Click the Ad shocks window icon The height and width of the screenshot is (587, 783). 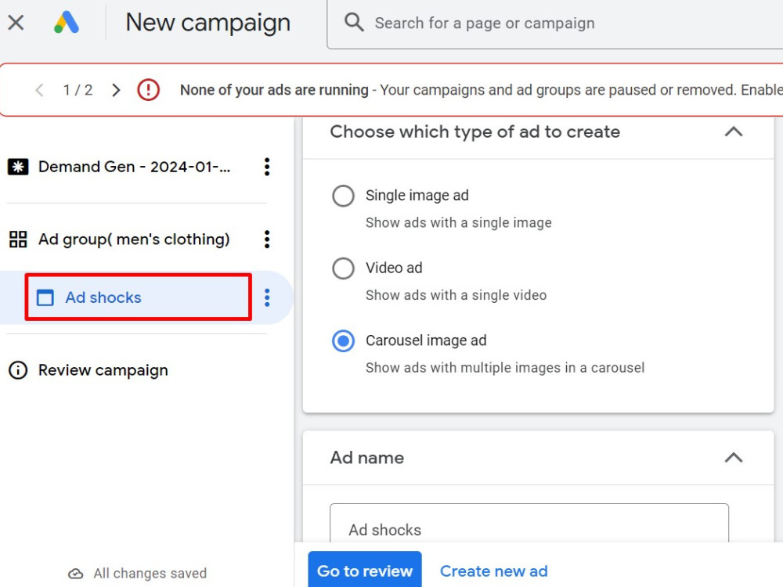pyautogui.click(x=45, y=297)
